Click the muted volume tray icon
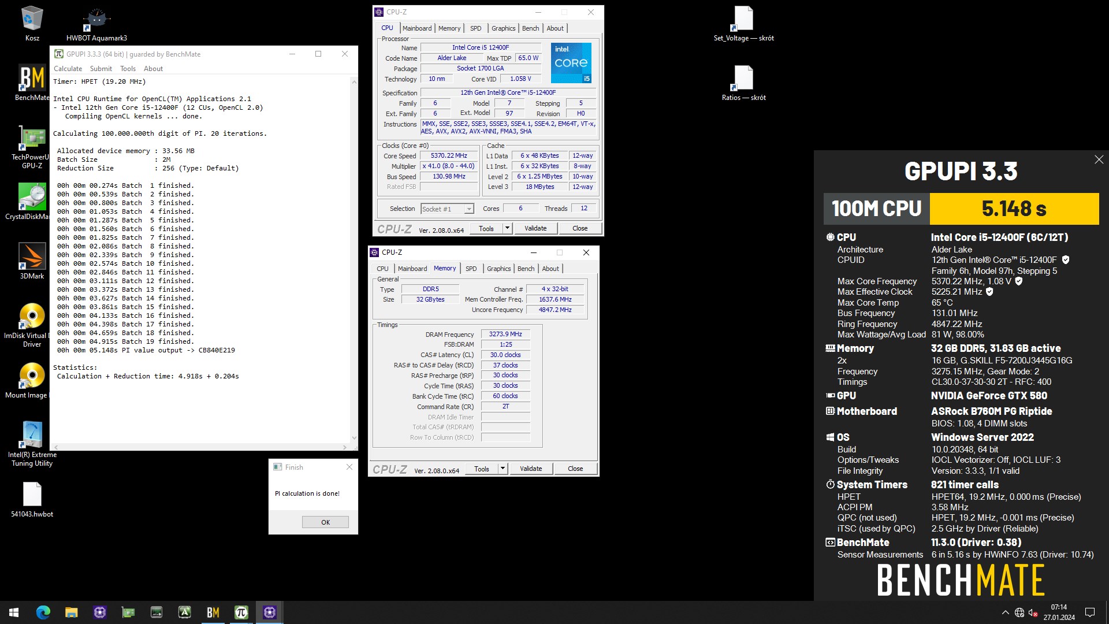Screen dimensions: 1109x624 point(1033,612)
